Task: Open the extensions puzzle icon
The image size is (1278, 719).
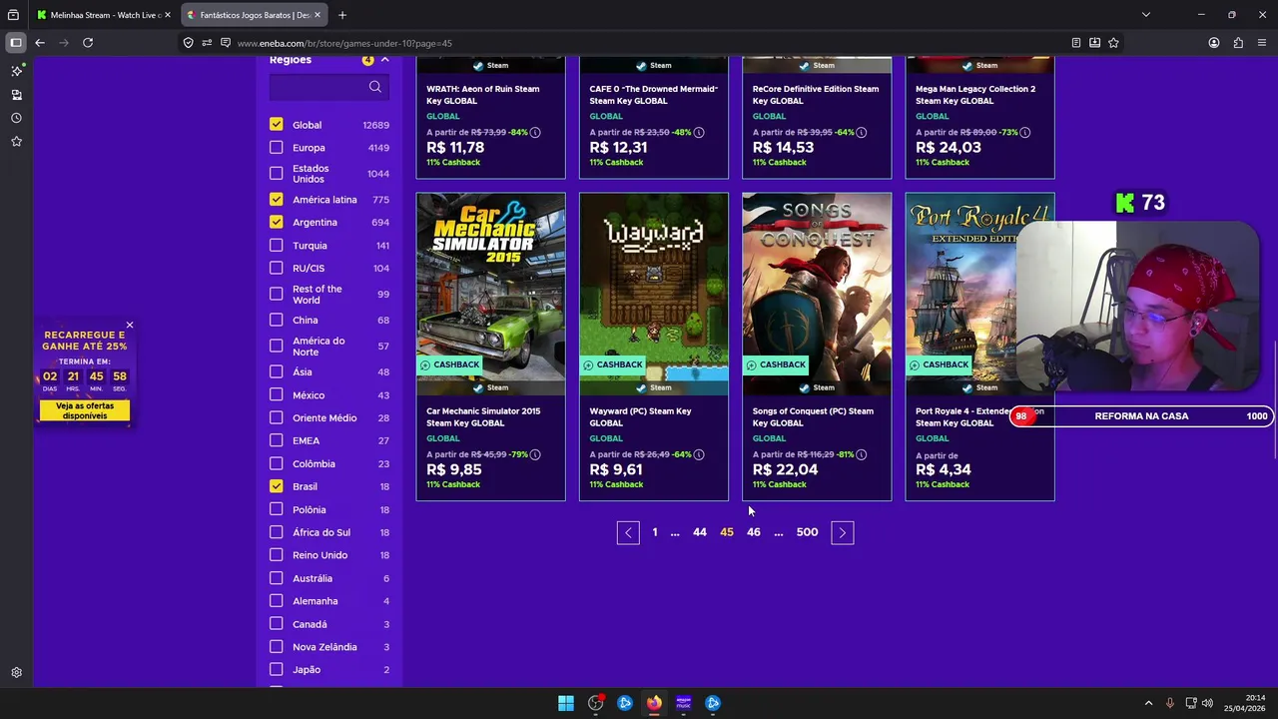Action: tap(1238, 43)
